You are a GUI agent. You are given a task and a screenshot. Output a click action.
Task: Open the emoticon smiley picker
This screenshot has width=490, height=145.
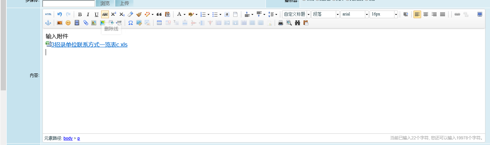click(x=68, y=23)
